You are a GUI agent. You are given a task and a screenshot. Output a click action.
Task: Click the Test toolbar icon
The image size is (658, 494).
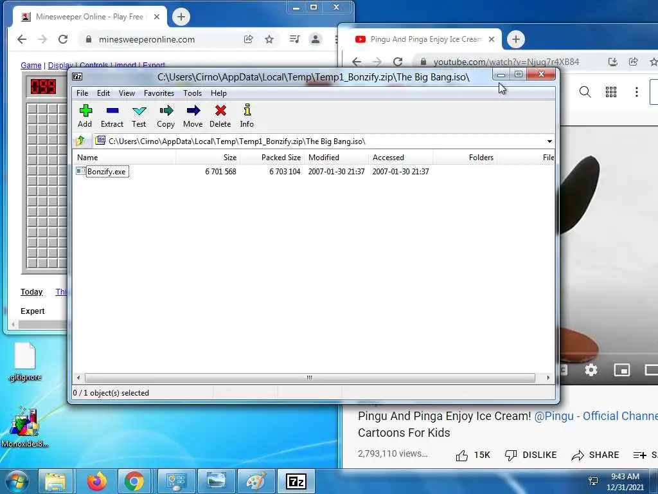tap(139, 116)
